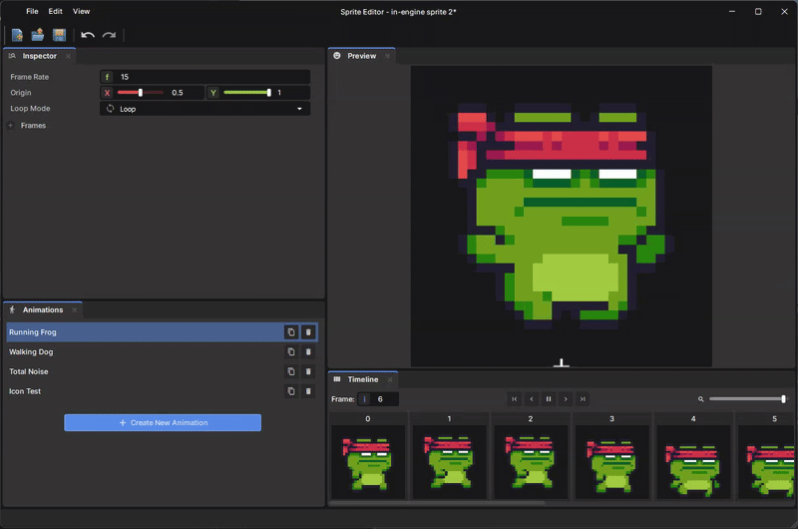Click the timeline horizontal scrollbar

[437, 503]
